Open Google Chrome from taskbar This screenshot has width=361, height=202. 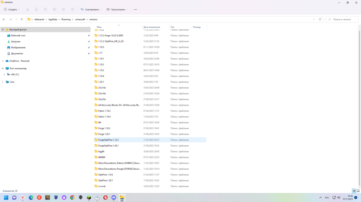(x=72, y=197)
